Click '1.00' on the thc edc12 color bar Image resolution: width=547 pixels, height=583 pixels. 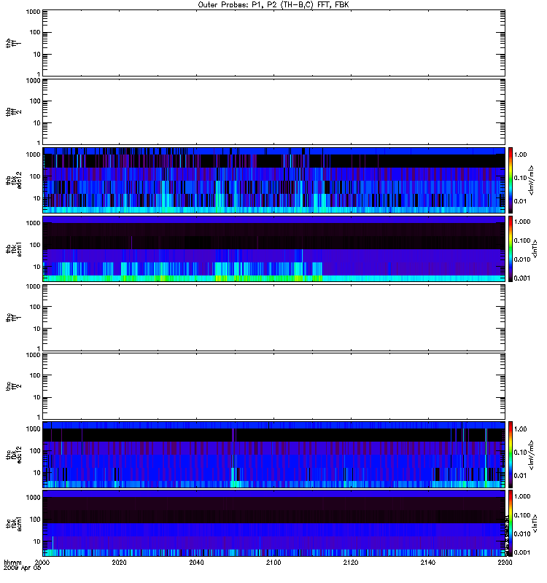[520, 429]
